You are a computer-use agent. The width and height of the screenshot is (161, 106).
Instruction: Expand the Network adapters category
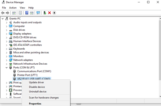6,60
